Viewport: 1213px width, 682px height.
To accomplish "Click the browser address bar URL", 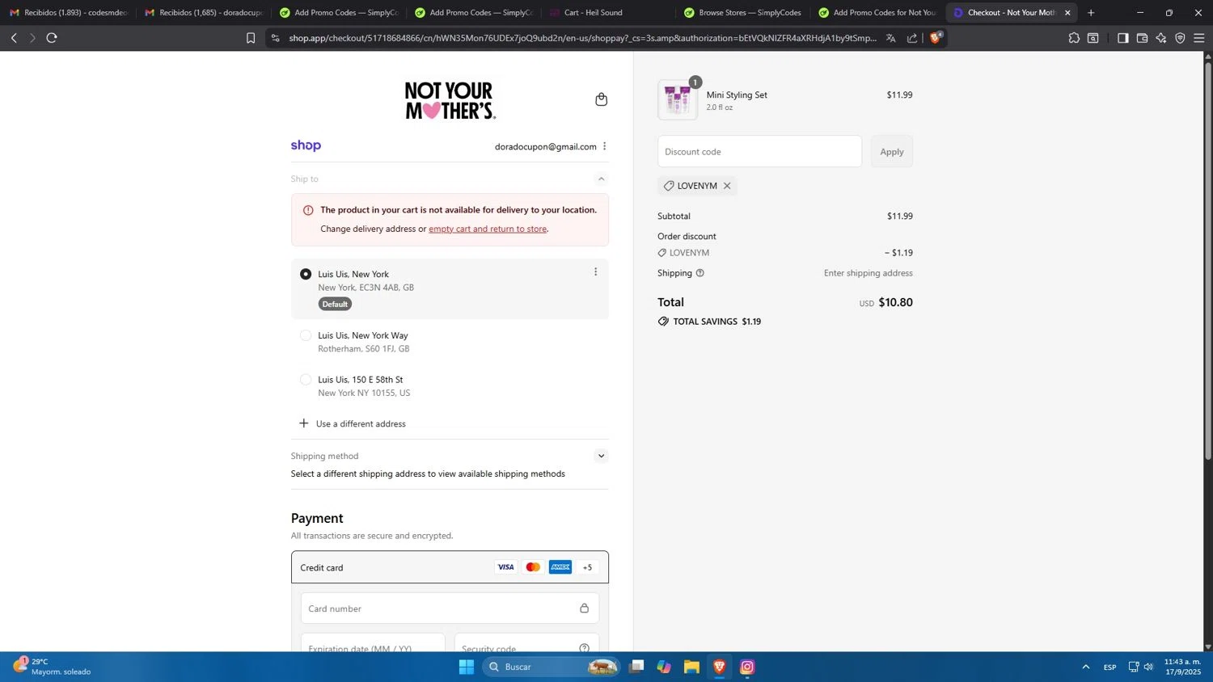I will coord(582,38).
